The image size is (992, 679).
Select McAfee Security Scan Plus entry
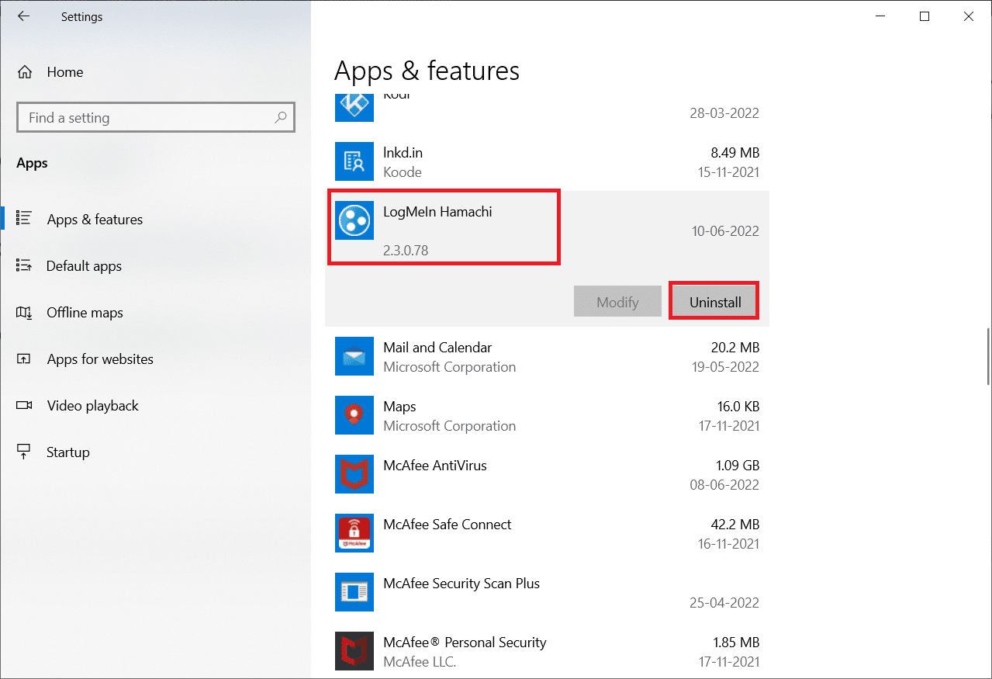click(x=547, y=593)
